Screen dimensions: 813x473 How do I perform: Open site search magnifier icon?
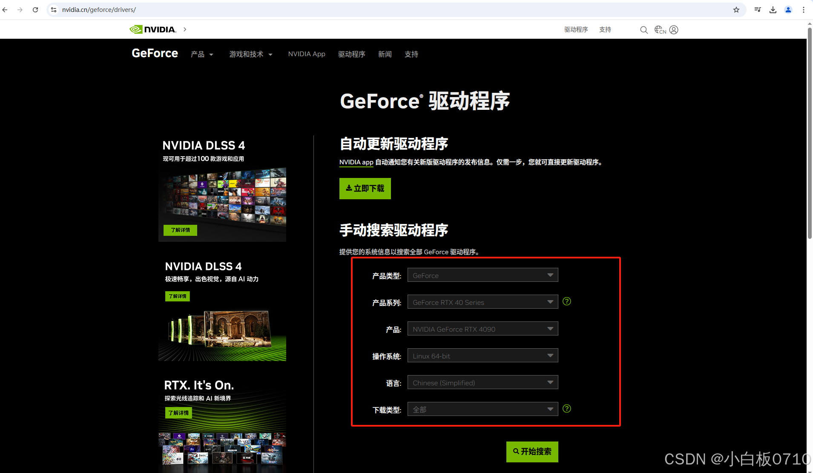pos(644,30)
